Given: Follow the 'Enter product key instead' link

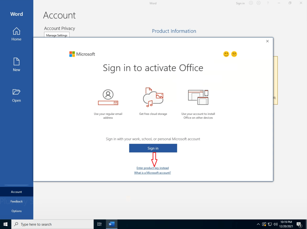Looking at the screenshot, I should 152,168.
